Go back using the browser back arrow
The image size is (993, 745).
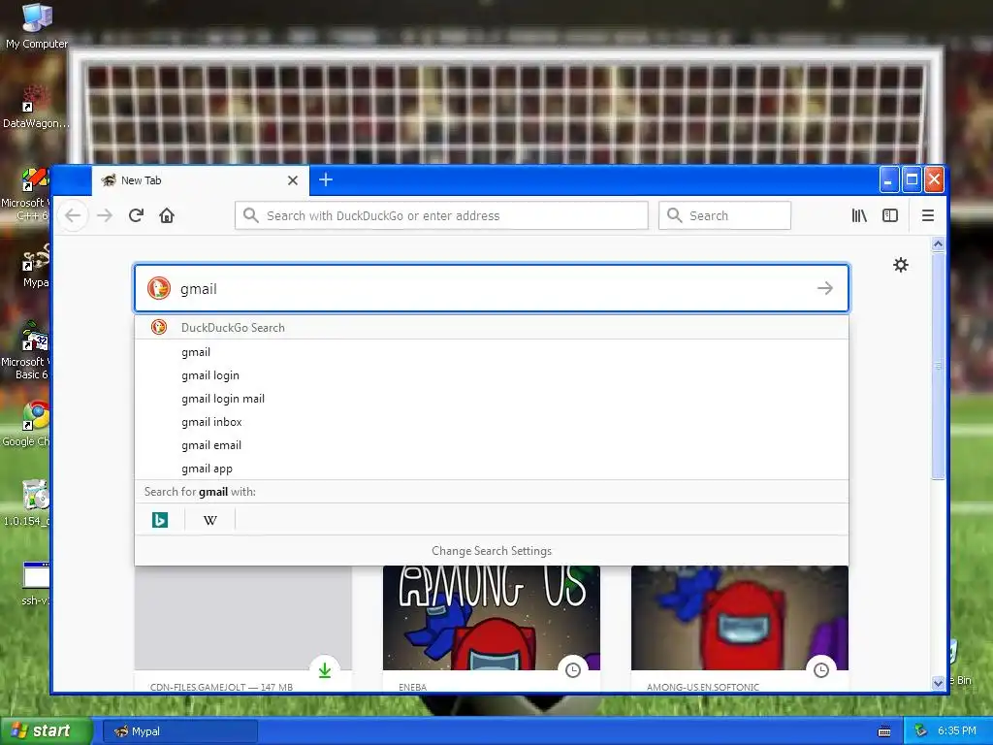pyautogui.click(x=73, y=215)
